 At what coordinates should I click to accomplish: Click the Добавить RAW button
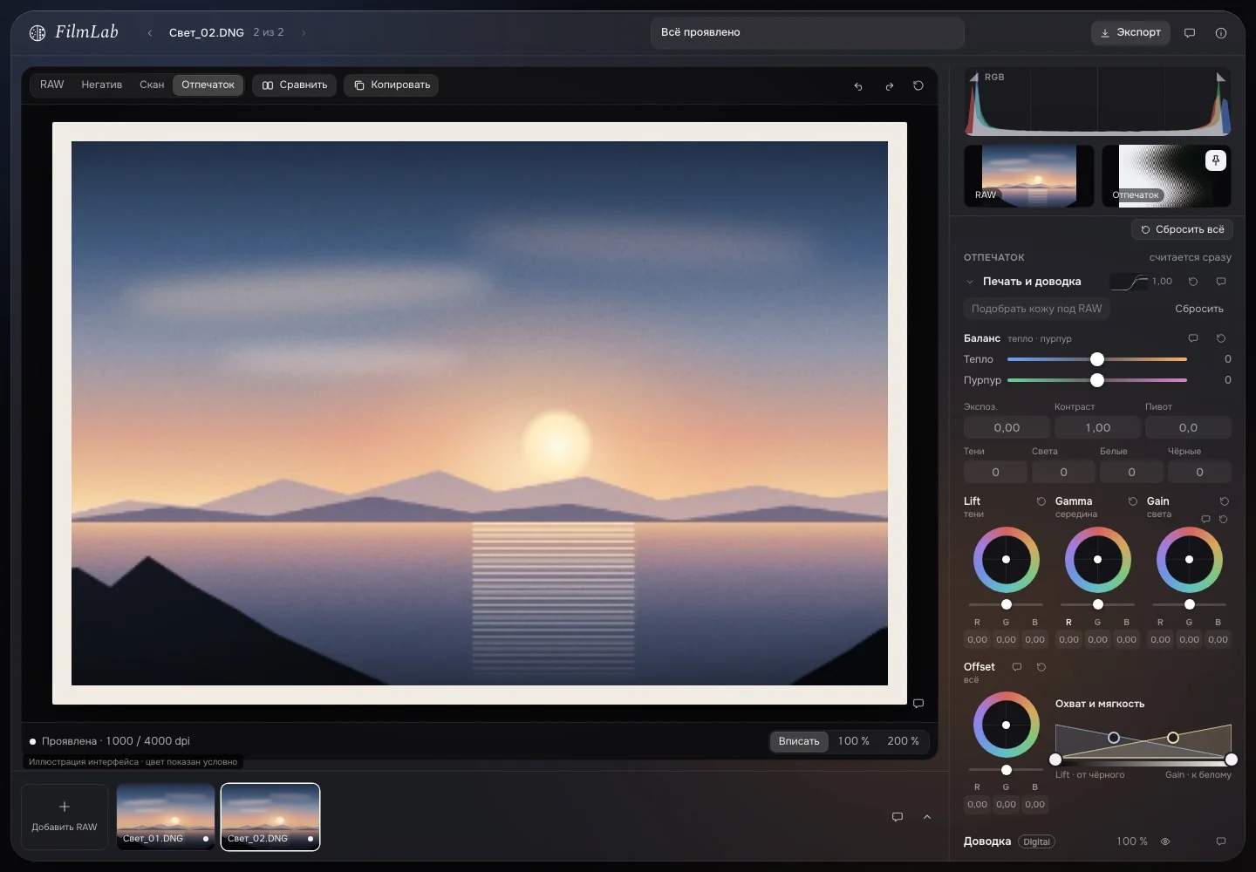(65, 816)
